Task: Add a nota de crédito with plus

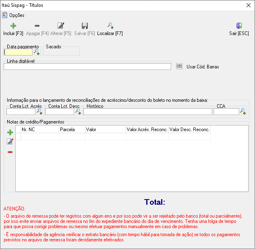Action: click(10, 132)
